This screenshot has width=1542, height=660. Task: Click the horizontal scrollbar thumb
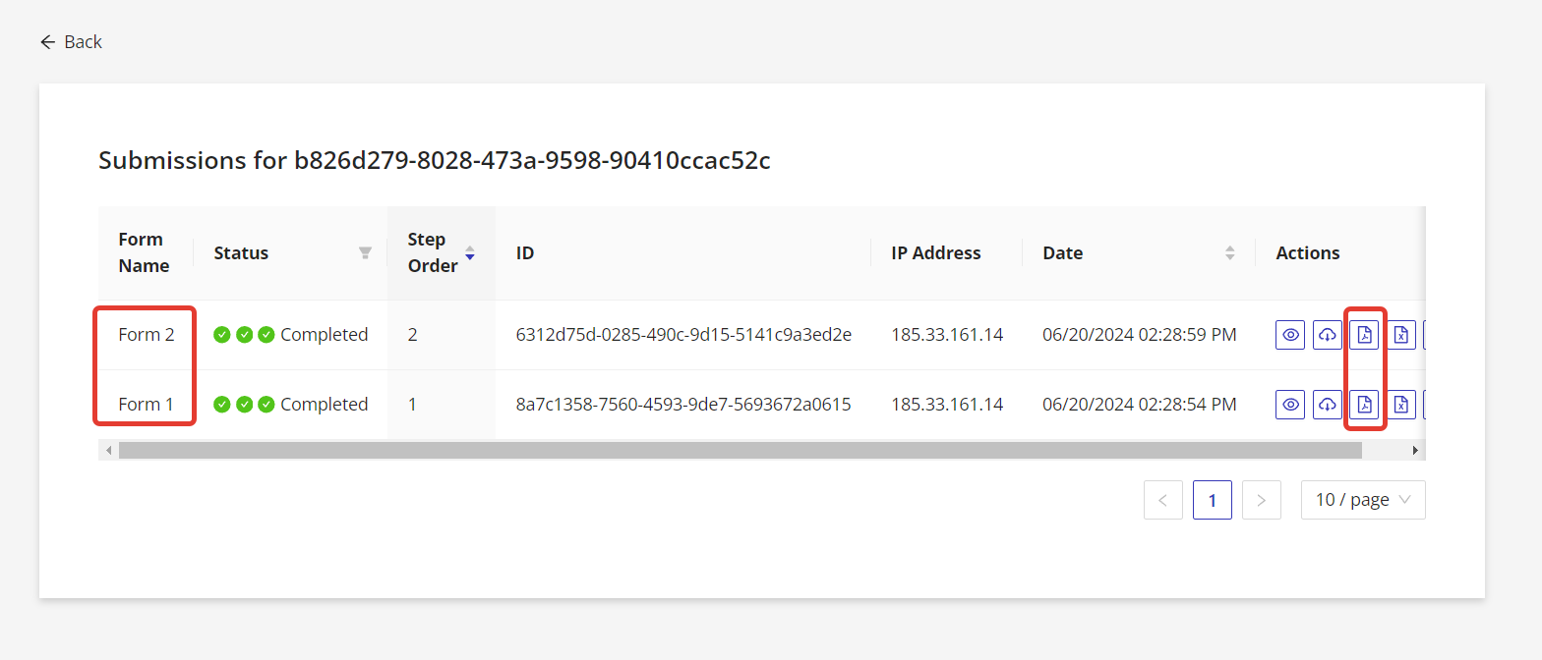tap(740, 451)
